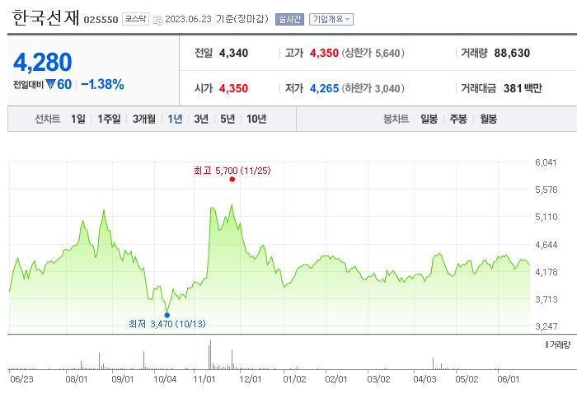Click the 06/23 x-axis date label

tap(21, 379)
